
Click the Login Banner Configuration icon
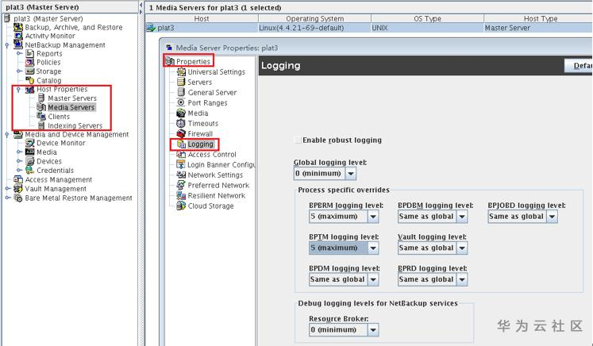[x=181, y=164]
